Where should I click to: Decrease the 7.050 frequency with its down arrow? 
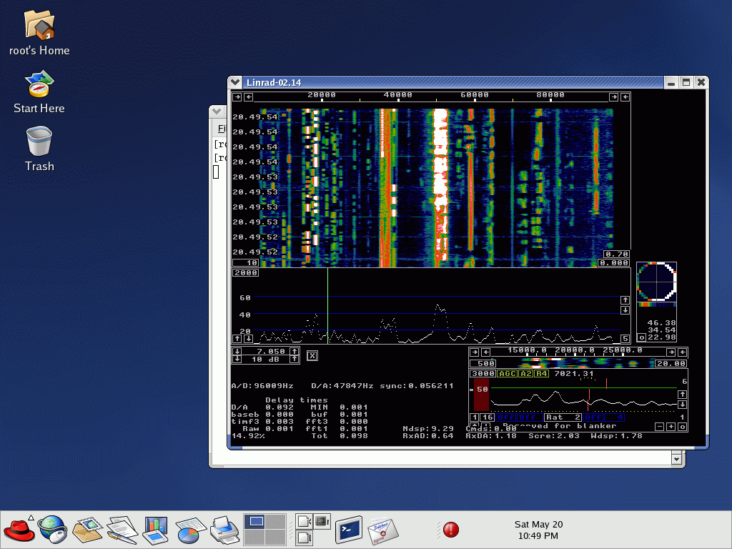[x=237, y=351]
